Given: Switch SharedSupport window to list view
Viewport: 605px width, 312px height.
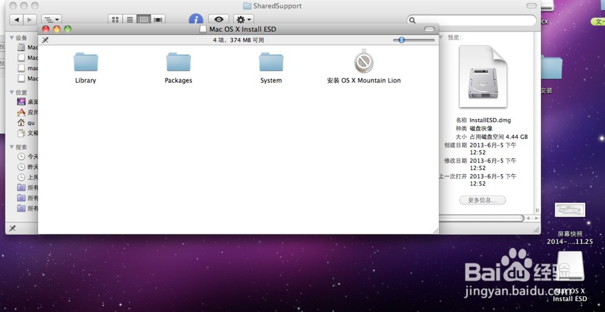Looking at the screenshot, I should (129, 20).
